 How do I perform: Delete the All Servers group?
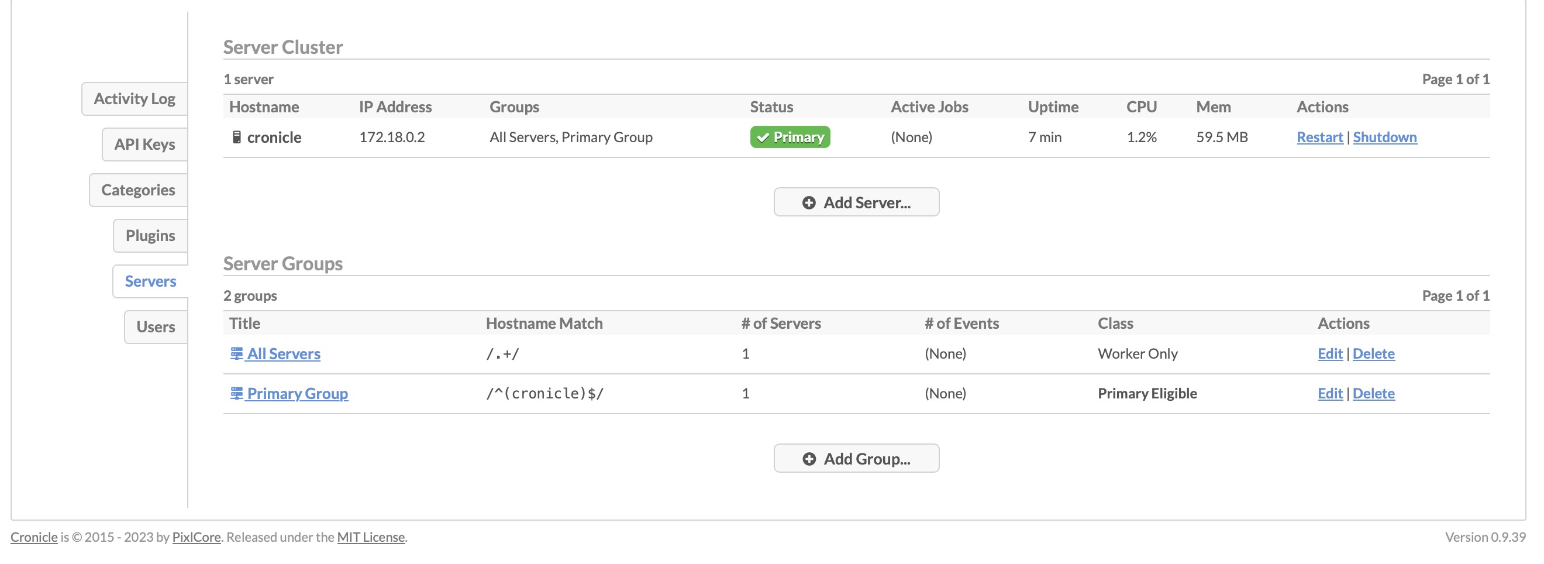click(1373, 353)
